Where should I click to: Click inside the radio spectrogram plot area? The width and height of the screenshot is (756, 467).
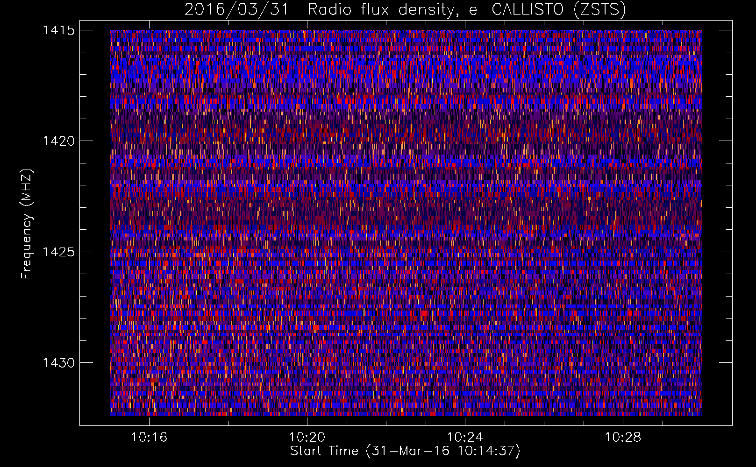406,223
